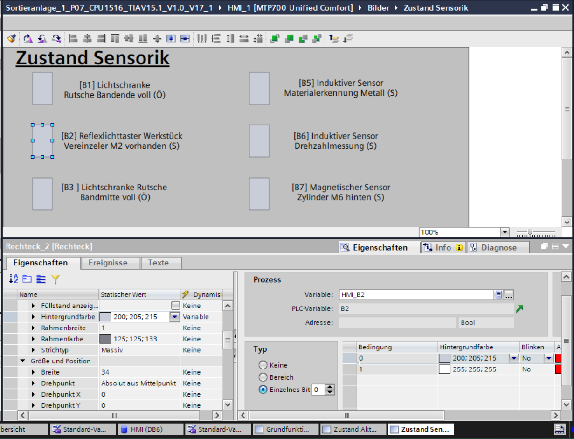The image size is (574, 439).
Task: Toggle the Füllstand anzeigen checkbox
Action: click(x=175, y=306)
